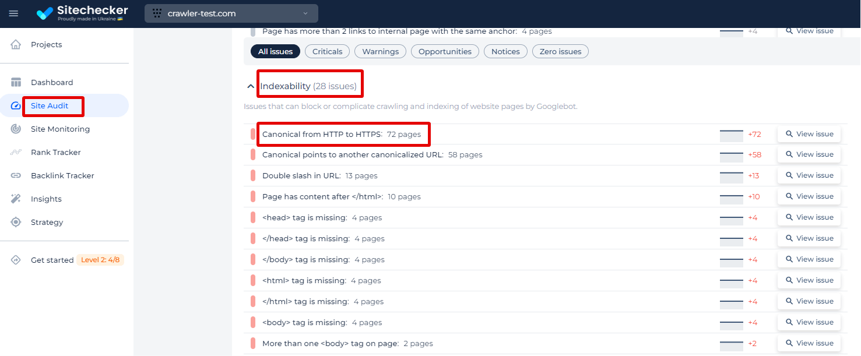View issue for More than one <body> tag
The image size is (861, 356).
click(809, 343)
